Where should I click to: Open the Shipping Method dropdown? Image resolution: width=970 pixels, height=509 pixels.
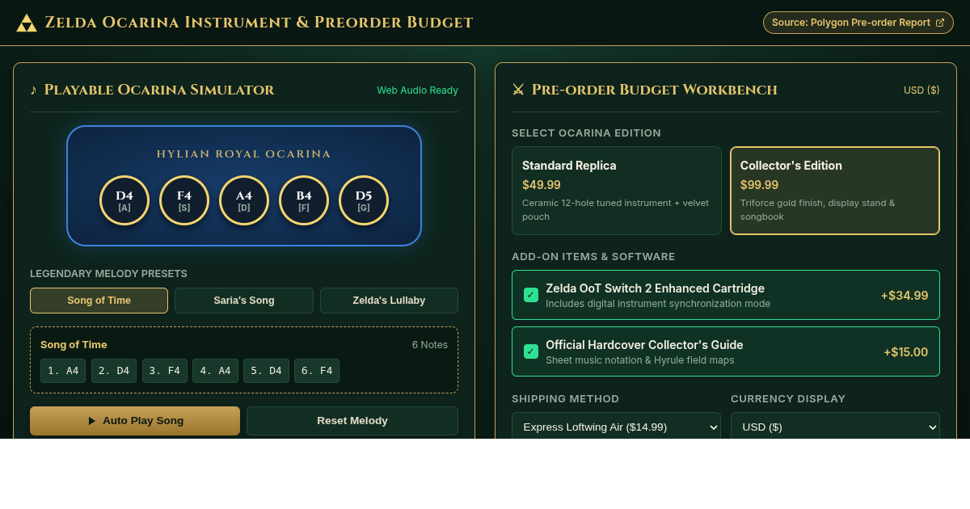(x=616, y=426)
